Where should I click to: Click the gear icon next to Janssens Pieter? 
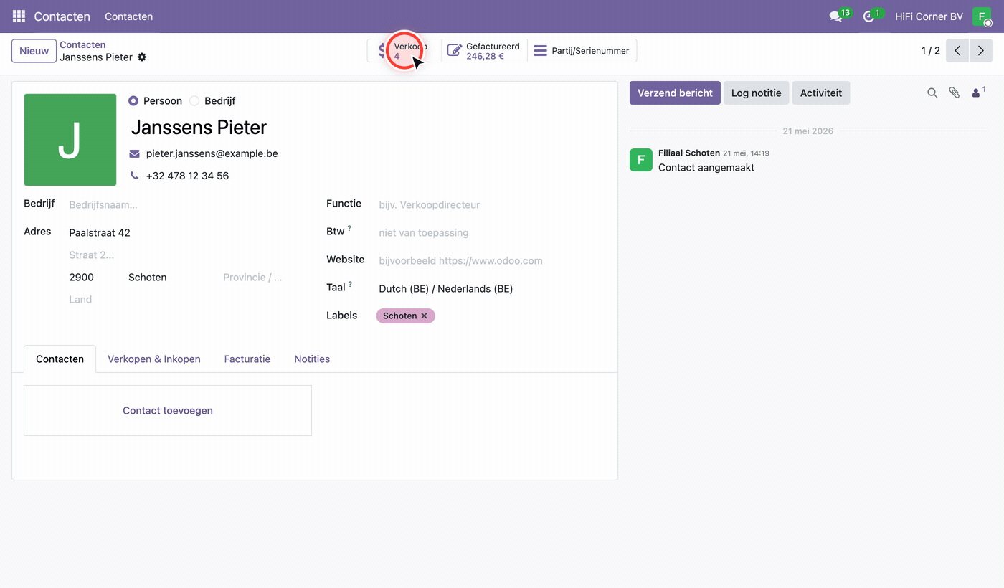coord(142,57)
